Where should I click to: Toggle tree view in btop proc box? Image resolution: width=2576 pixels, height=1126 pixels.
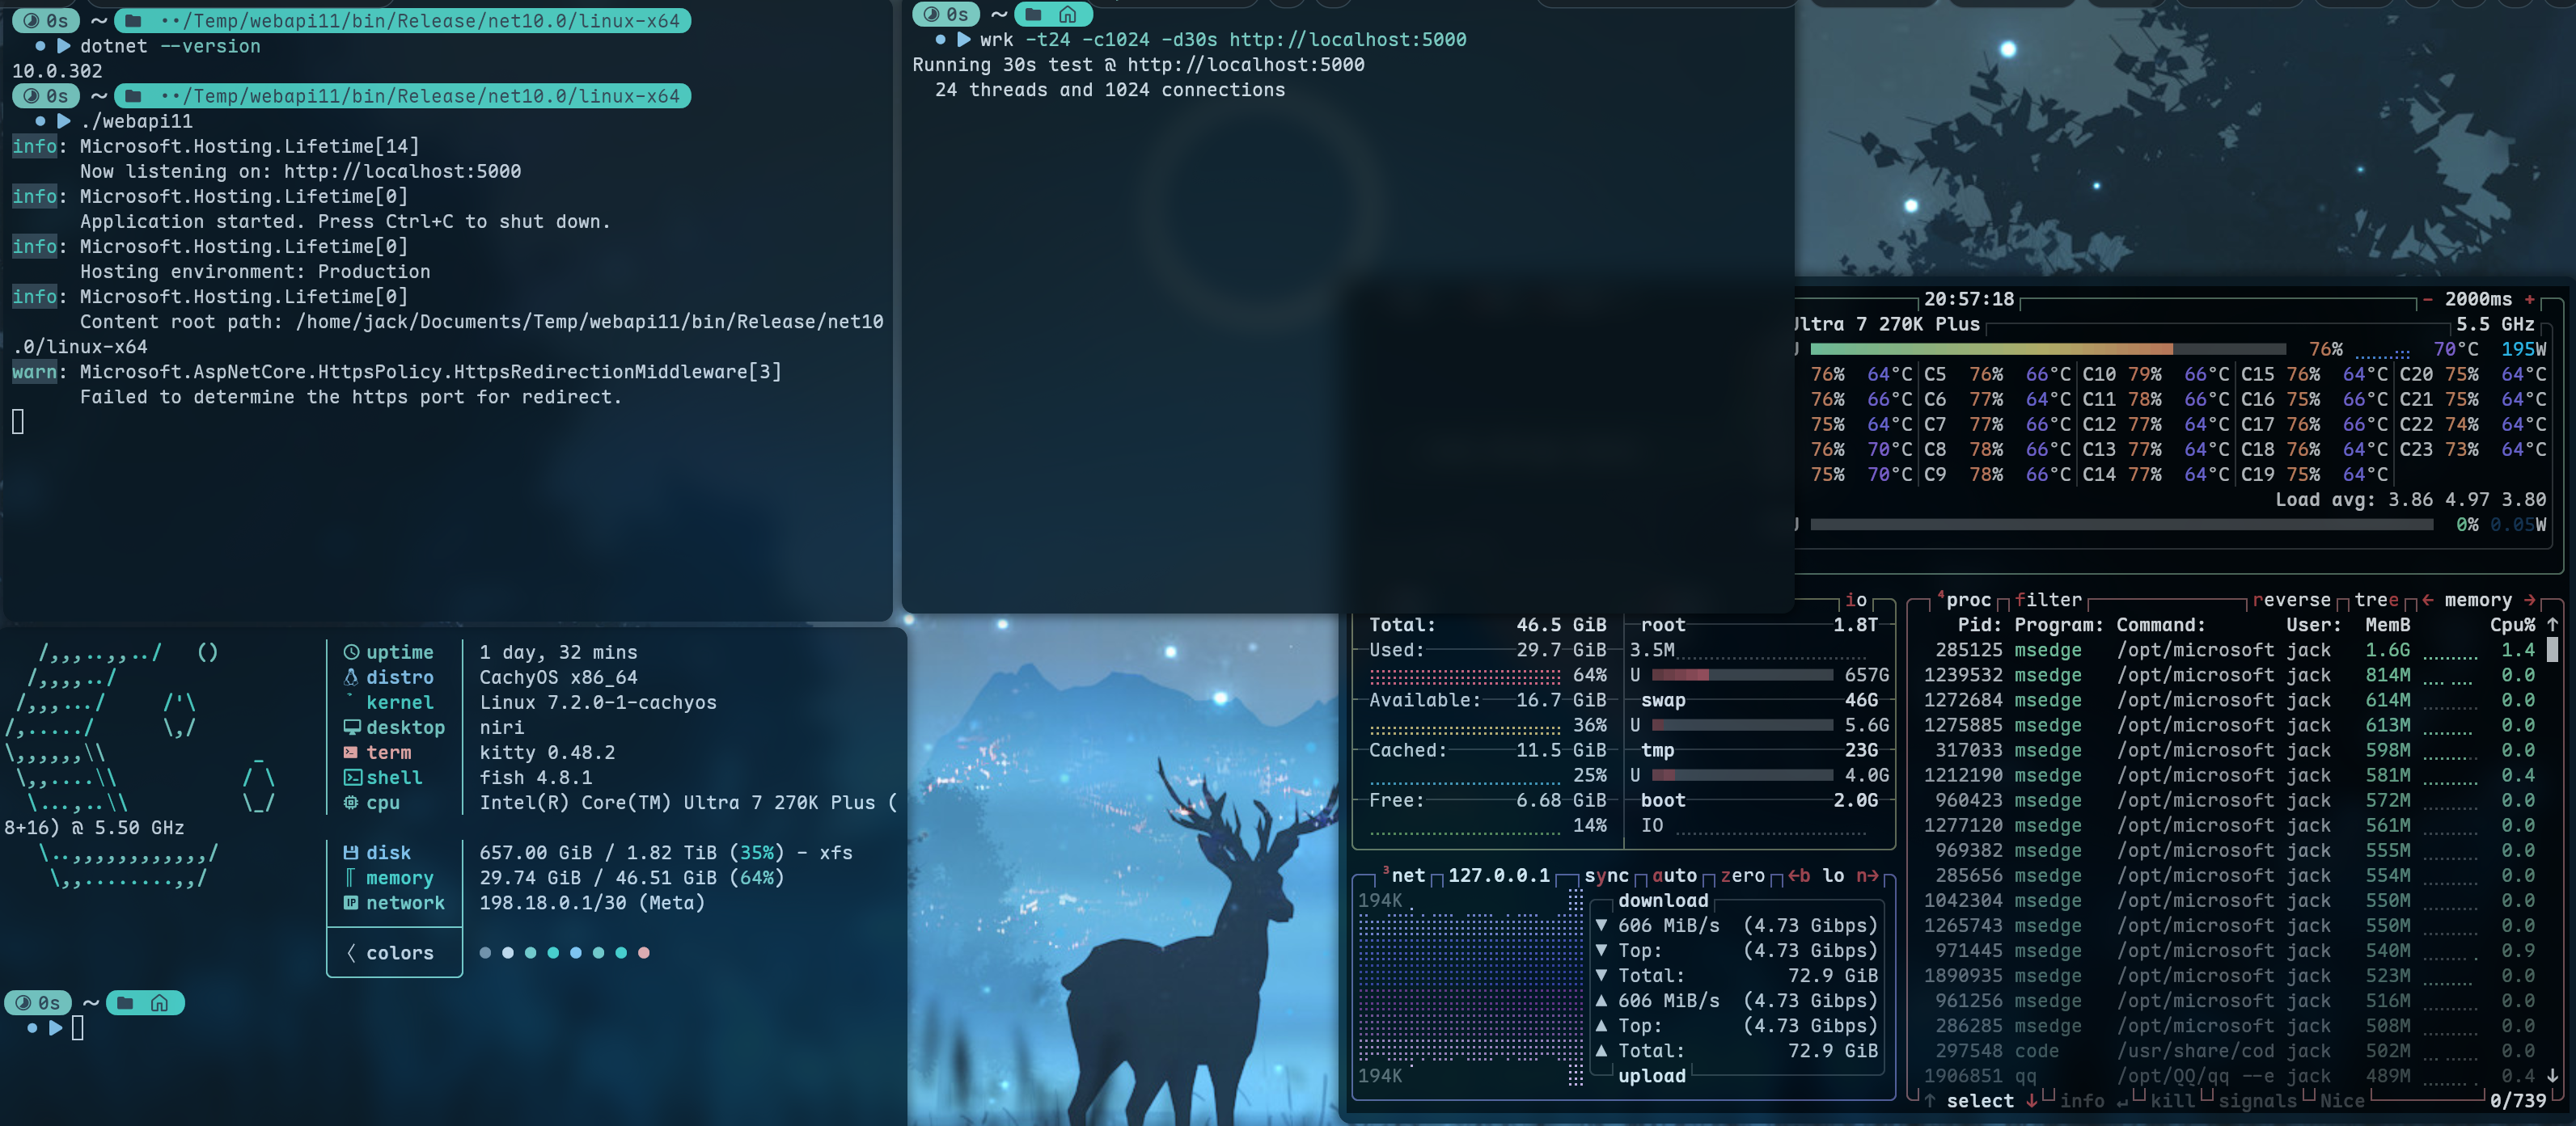pos(2376,600)
